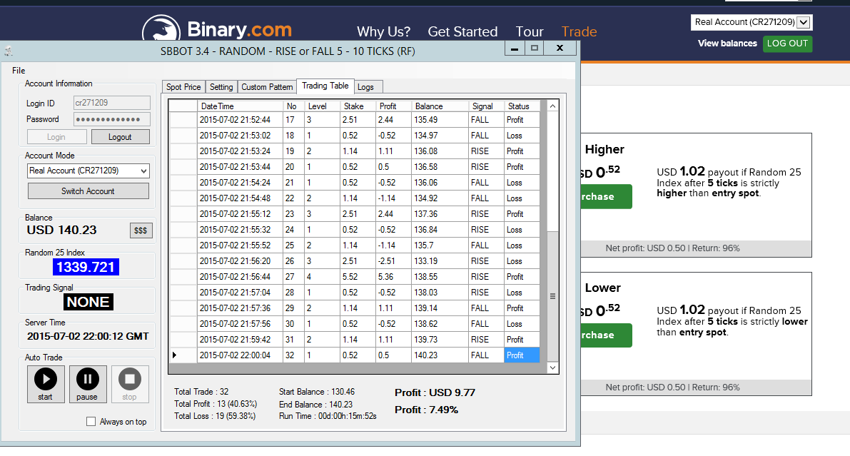Screen dimensions: 850x456
Task: Minimize the SBBOT window
Action: (515, 49)
